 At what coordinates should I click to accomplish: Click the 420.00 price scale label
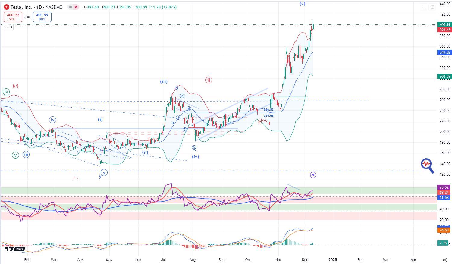[445, 14]
